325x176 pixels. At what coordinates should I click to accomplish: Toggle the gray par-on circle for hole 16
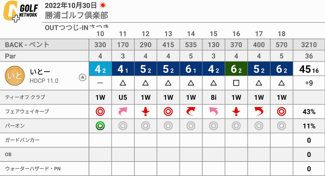[x=236, y=126]
